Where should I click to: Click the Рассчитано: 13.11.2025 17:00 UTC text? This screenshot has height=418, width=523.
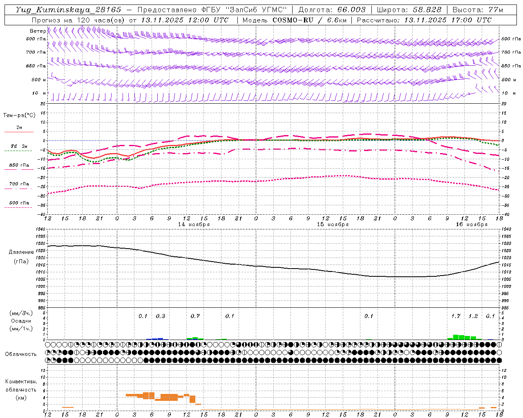point(424,20)
